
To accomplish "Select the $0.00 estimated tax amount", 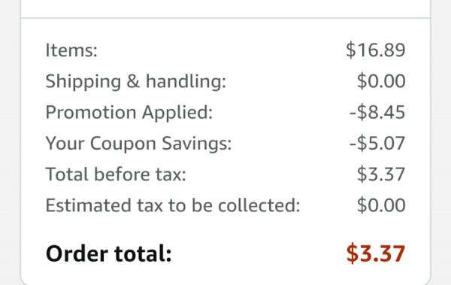I will click(381, 205).
